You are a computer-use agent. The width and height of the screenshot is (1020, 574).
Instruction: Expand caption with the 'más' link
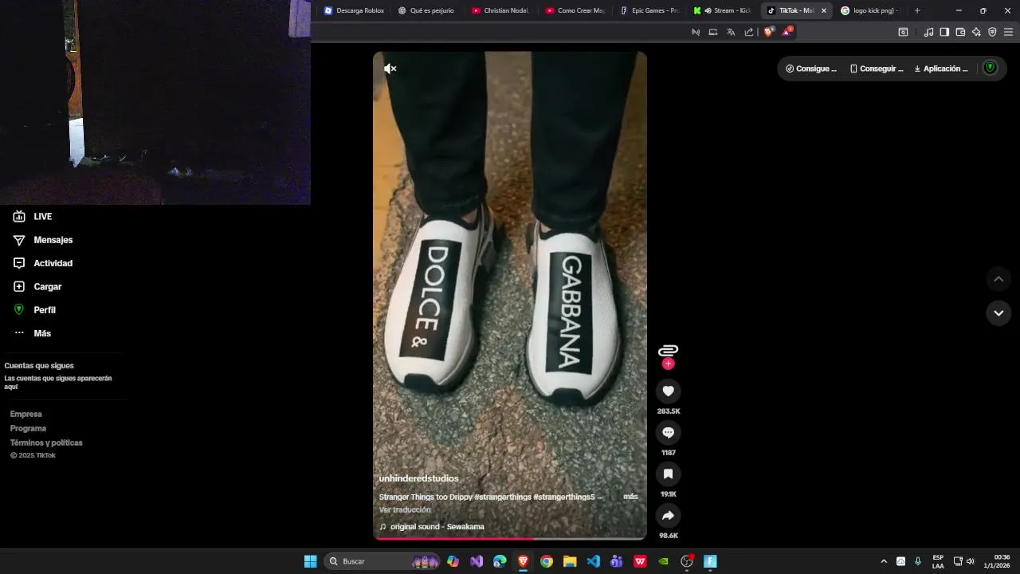pyautogui.click(x=630, y=497)
